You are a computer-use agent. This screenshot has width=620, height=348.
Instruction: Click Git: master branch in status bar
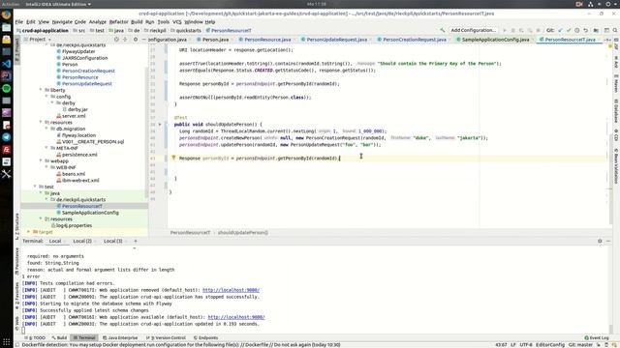pos(580,344)
